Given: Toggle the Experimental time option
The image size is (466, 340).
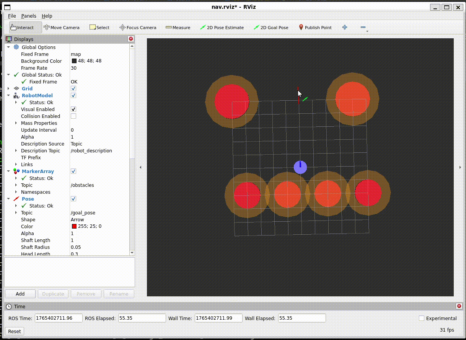Looking at the screenshot, I should tap(421, 318).
